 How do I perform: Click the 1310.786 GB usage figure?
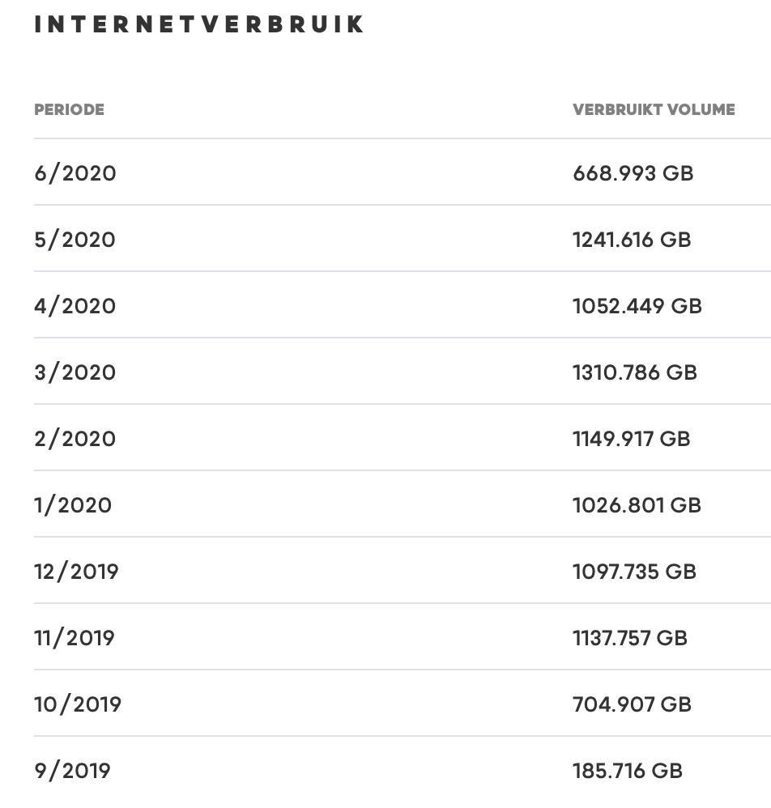point(634,372)
